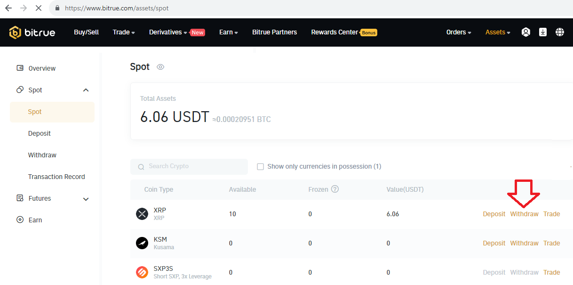Collapse the Spot sidebar section

[86, 90]
